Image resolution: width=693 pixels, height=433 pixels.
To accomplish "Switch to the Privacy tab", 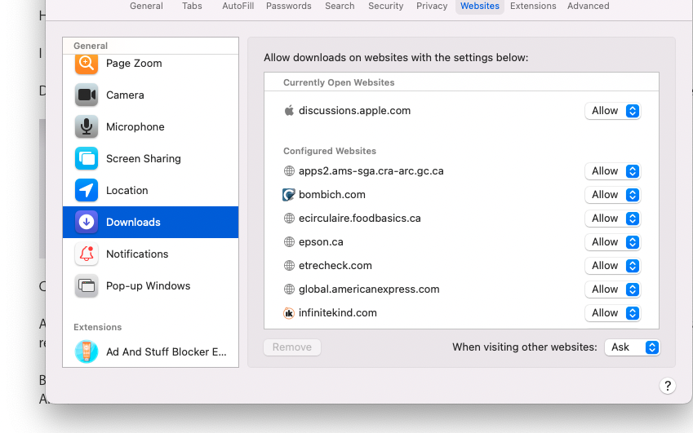I will [432, 6].
